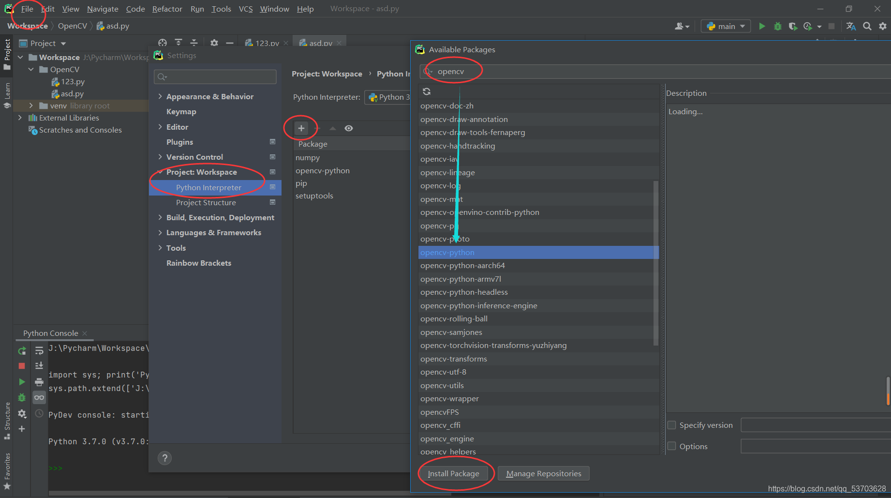Open Project panel options gear
The image size is (891, 498).
click(214, 43)
